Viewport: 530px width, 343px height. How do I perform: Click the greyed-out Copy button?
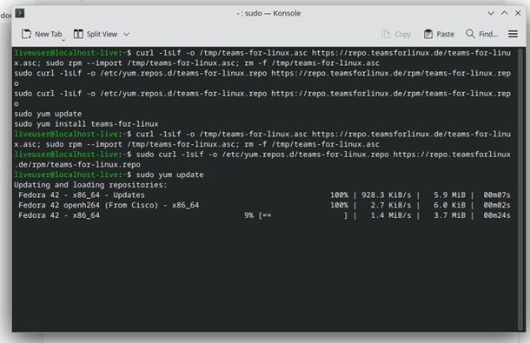point(396,34)
